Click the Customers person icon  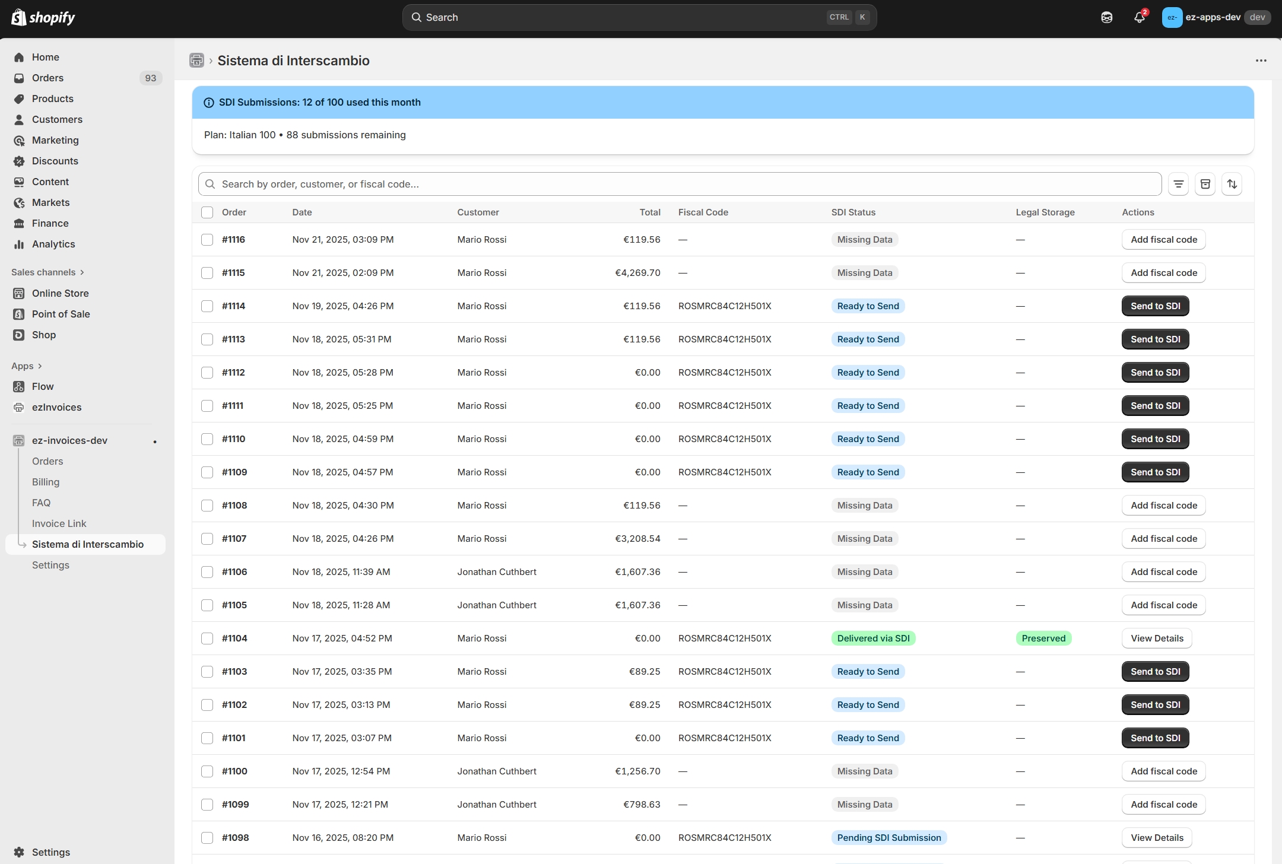19,119
